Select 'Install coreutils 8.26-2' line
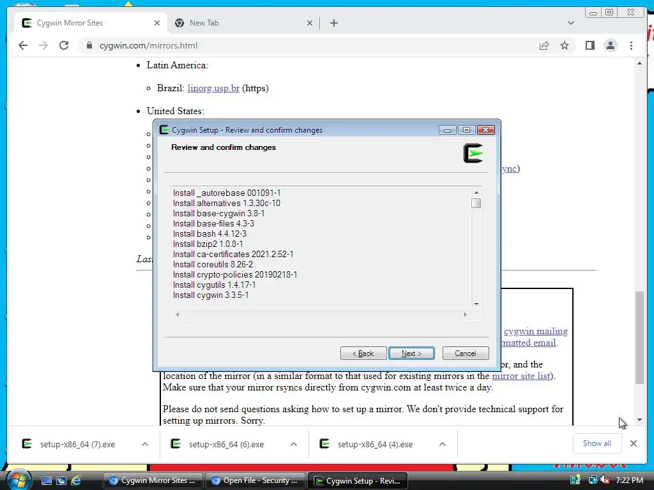This screenshot has height=490, width=654. pyautogui.click(x=213, y=265)
